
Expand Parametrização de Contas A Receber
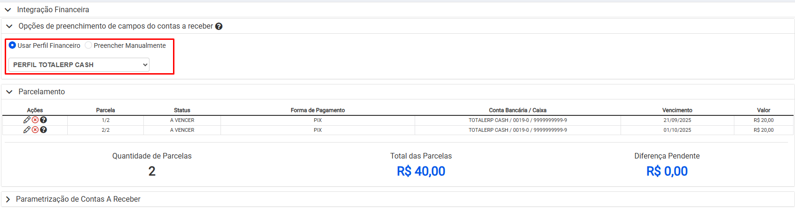8,199
